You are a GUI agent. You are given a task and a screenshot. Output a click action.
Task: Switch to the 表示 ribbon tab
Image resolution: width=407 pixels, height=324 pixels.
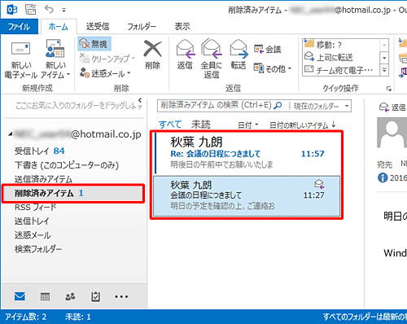point(182,27)
